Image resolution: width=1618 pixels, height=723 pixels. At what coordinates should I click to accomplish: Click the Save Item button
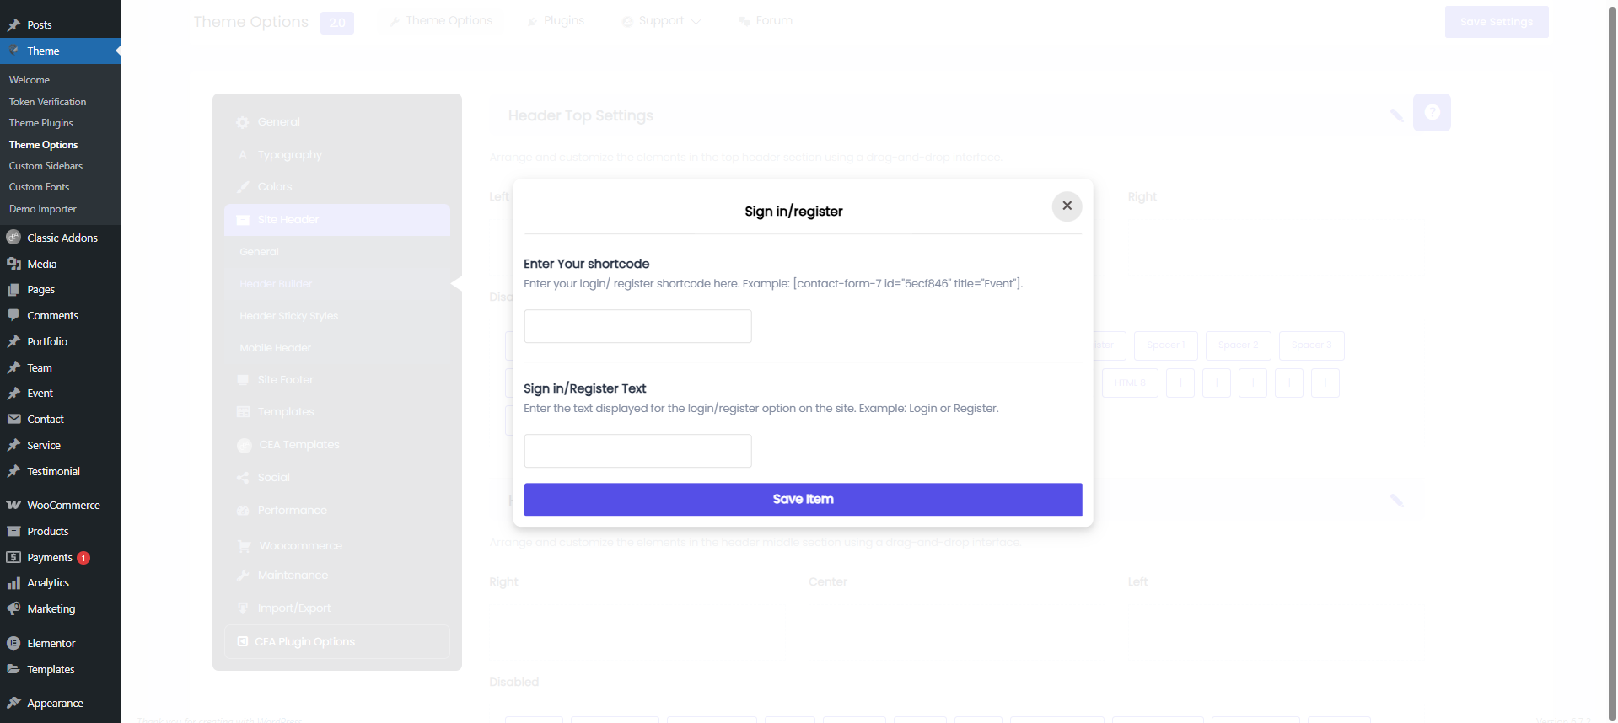(803, 499)
